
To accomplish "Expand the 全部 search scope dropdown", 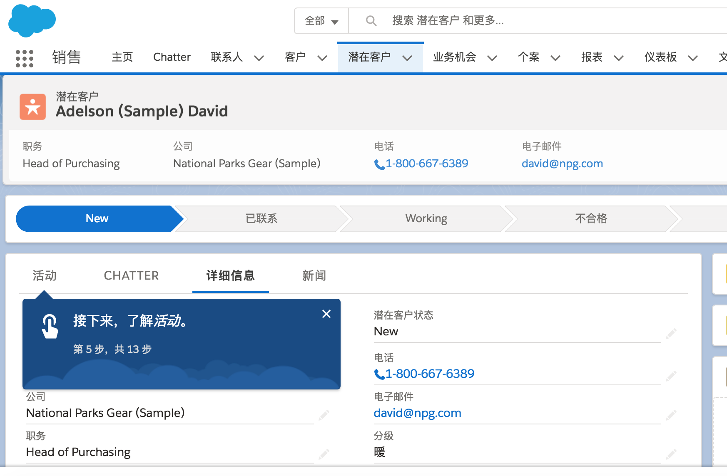I will tap(321, 21).
